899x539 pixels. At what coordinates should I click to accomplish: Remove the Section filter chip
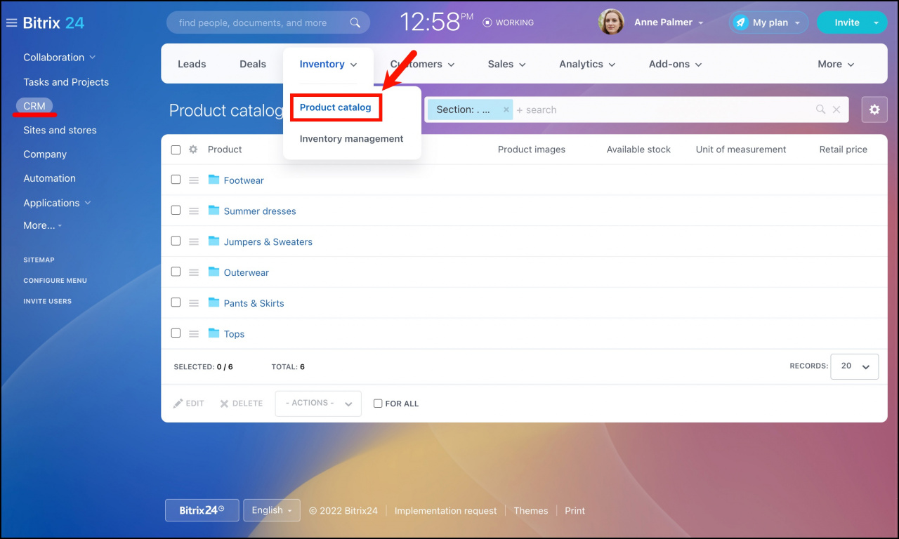pyautogui.click(x=506, y=109)
